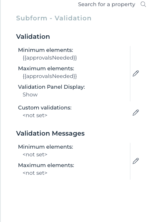The width and height of the screenshot is (153, 222).
Task: Open the Custom validations pencil editor
Action: pyautogui.click(x=136, y=113)
